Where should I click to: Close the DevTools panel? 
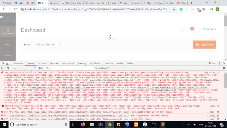point(224,63)
